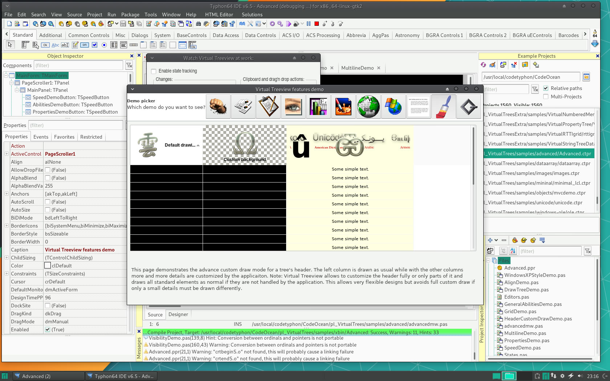Click Default drawing column header
Screen dimensions: 610x381
point(166,145)
